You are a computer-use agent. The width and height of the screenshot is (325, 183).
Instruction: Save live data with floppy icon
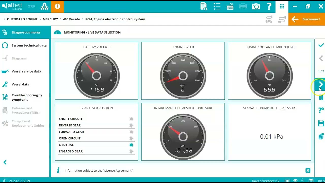[321, 123]
